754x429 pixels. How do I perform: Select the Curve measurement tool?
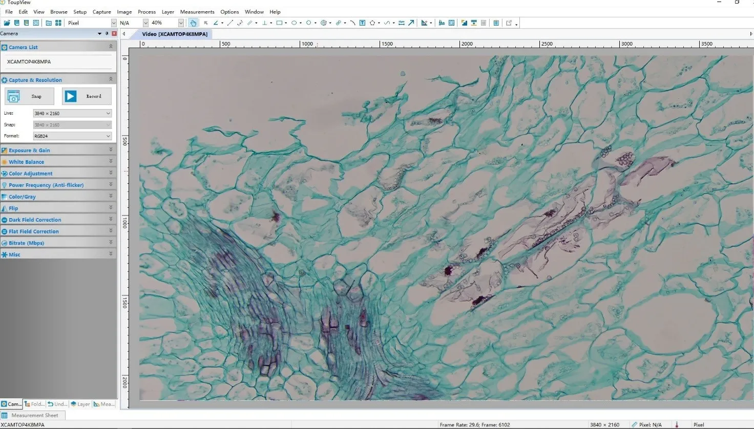[x=387, y=23]
